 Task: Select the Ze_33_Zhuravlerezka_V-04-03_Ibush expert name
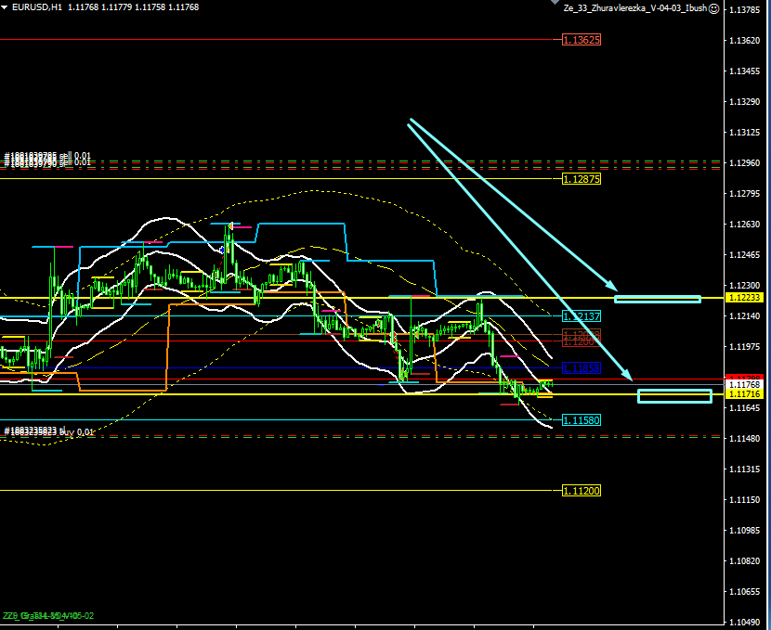[x=635, y=8]
